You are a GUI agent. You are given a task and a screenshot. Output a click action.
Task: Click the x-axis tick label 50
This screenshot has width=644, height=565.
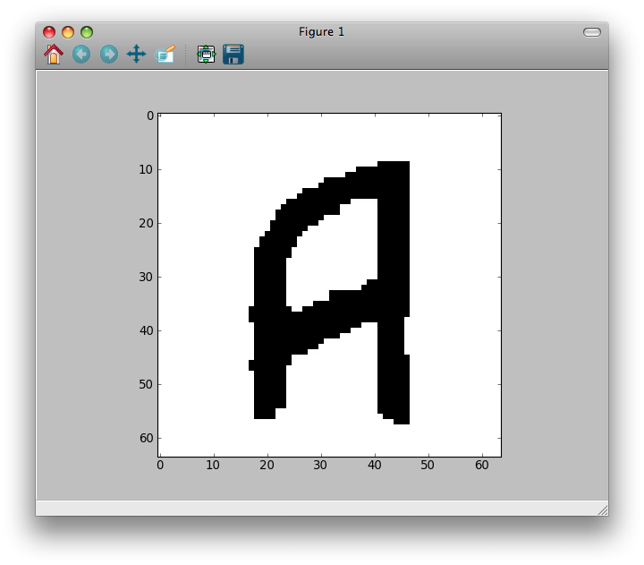point(428,465)
